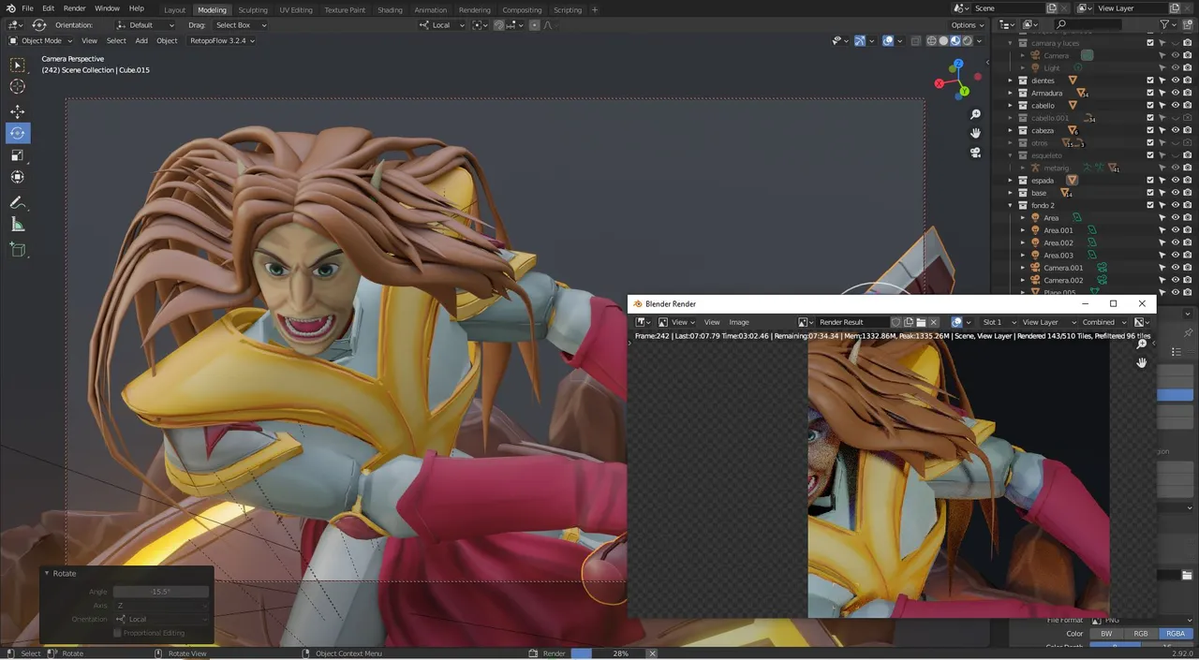Screen dimensions: 1199x660
Task: Switch to the Sculpting workspace tab
Action: click(x=253, y=9)
